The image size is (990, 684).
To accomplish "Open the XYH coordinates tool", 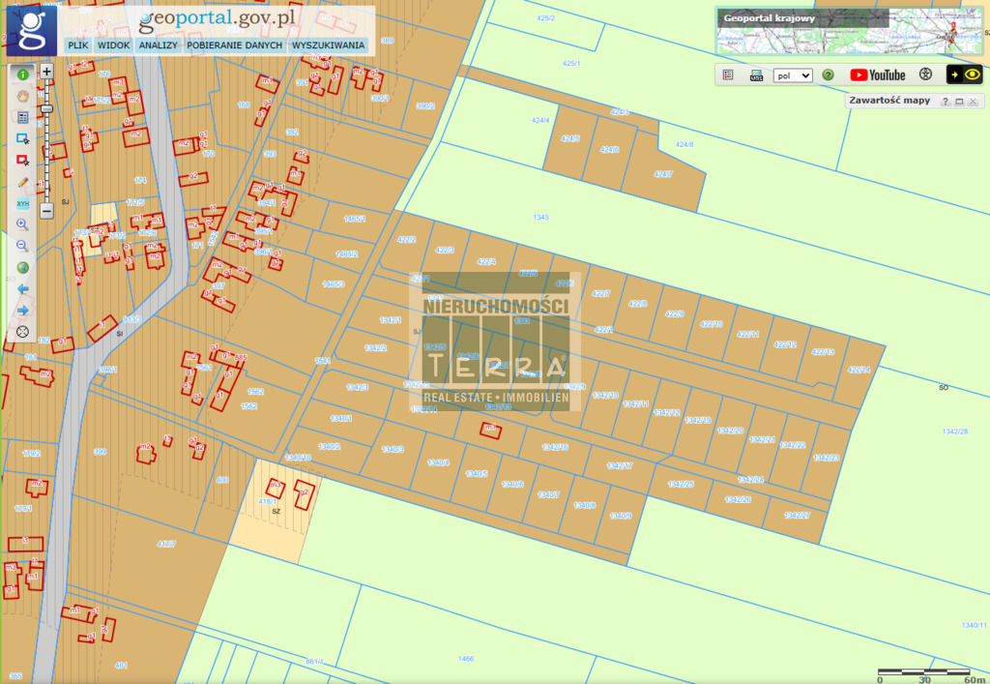I will tap(23, 203).
